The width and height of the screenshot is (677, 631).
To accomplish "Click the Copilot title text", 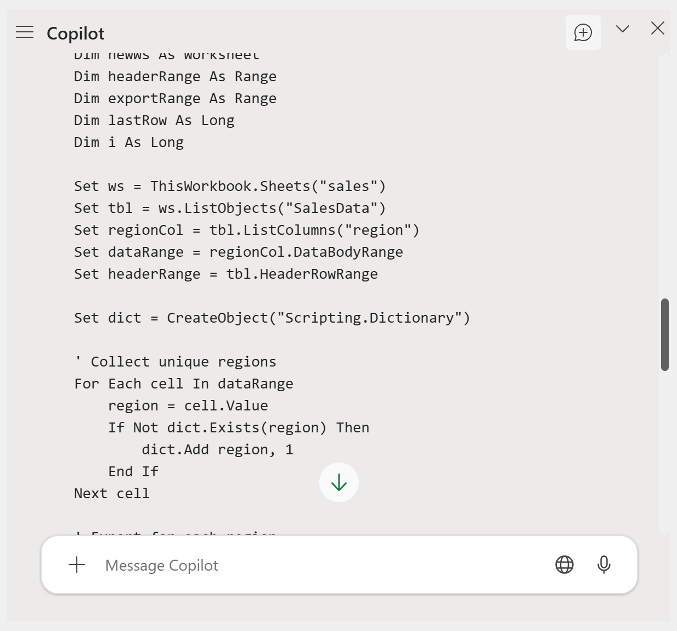I will click(x=76, y=33).
